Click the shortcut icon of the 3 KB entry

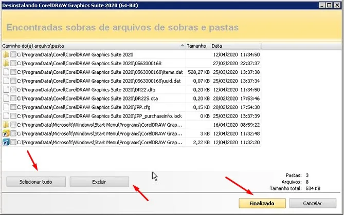point(6,133)
